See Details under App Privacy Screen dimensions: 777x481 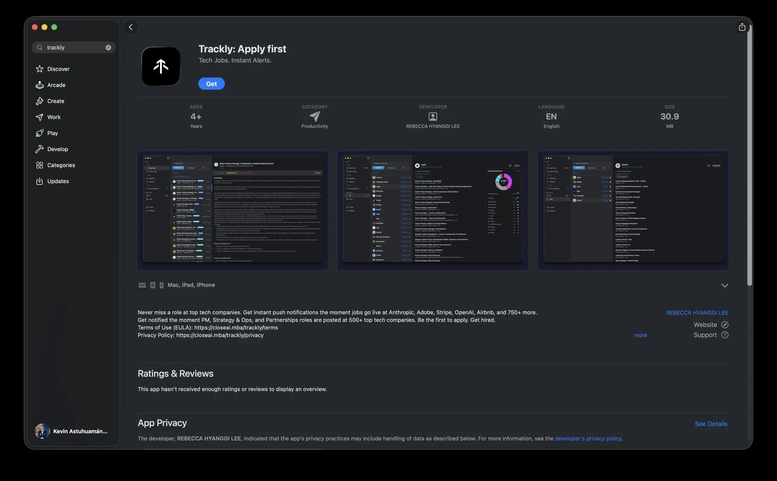tap(711, 424)
